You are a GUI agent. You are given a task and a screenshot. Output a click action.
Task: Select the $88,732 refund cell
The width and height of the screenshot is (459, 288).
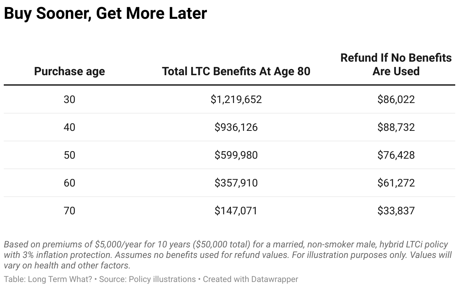click(x=396, y=127)
